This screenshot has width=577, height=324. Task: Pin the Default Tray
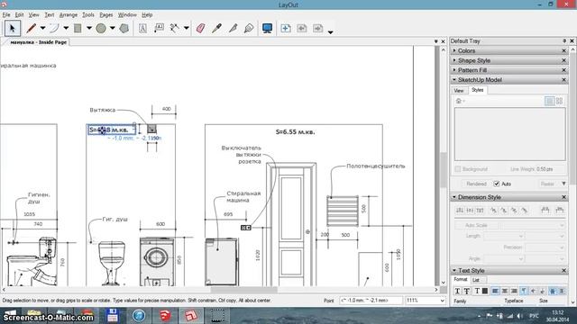(564, 40)
